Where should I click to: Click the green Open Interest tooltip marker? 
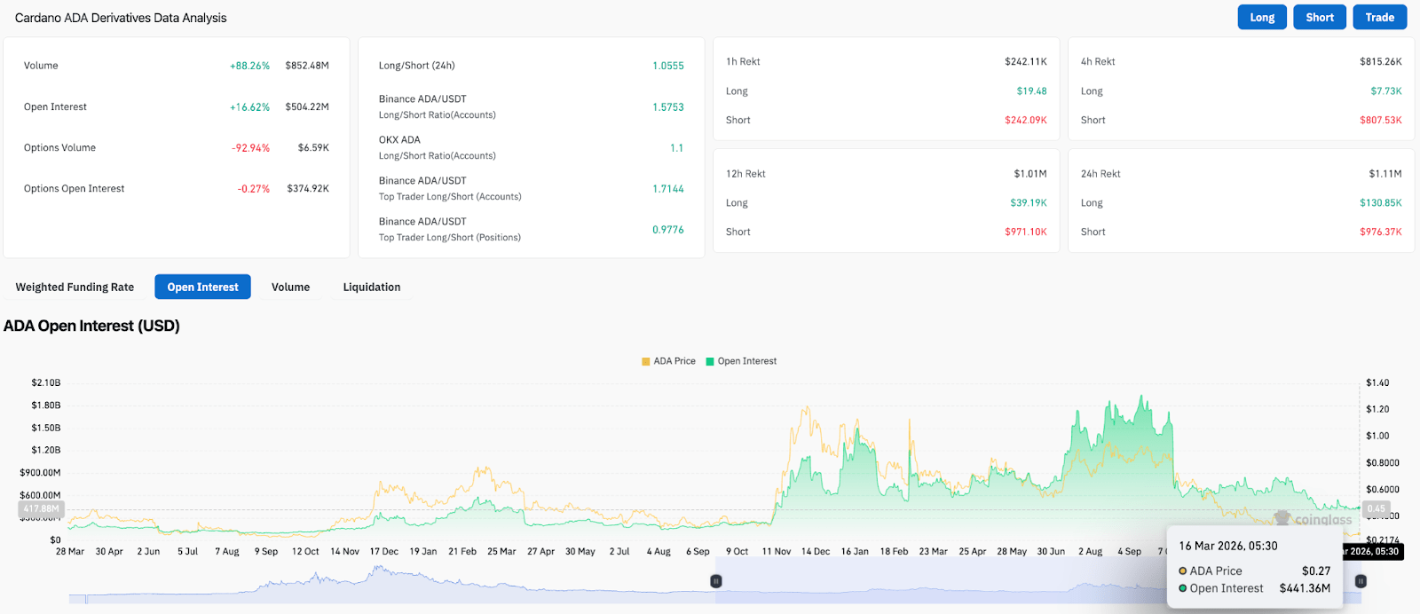coord(1183,588)
